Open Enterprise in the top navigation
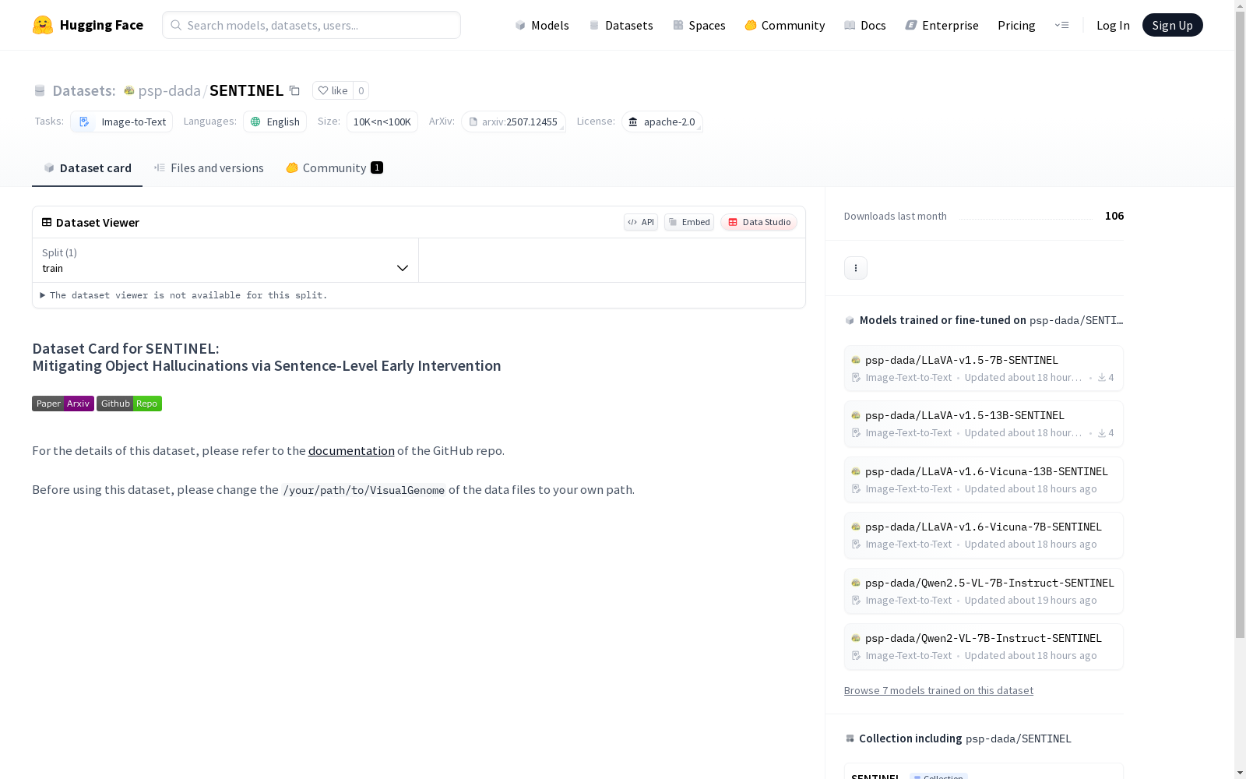 pos(942,25)
